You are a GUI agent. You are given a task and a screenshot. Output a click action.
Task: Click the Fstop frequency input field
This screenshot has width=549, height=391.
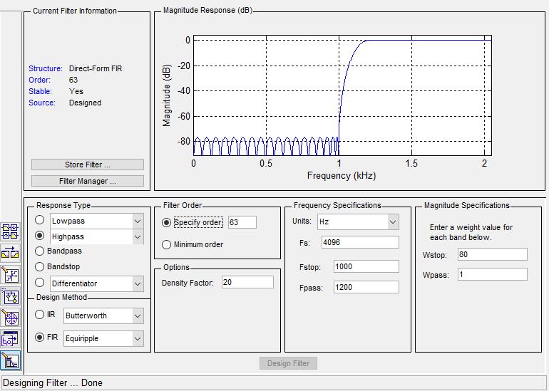pos(359,266)
